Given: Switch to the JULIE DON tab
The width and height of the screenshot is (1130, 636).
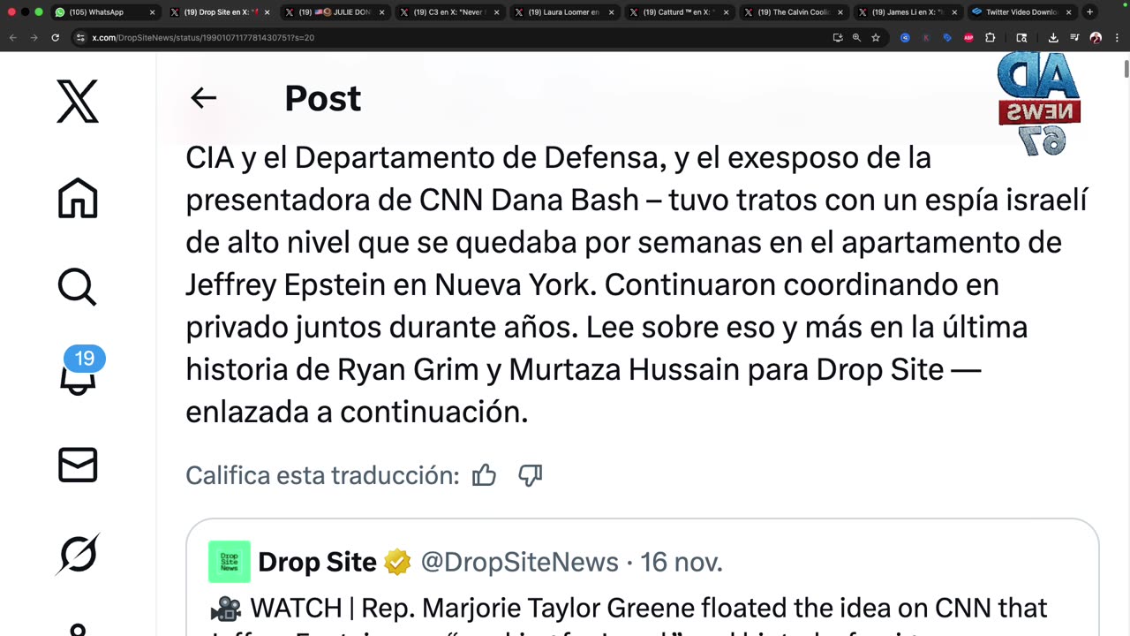Looking at the screenshot, I should point(335,12).
